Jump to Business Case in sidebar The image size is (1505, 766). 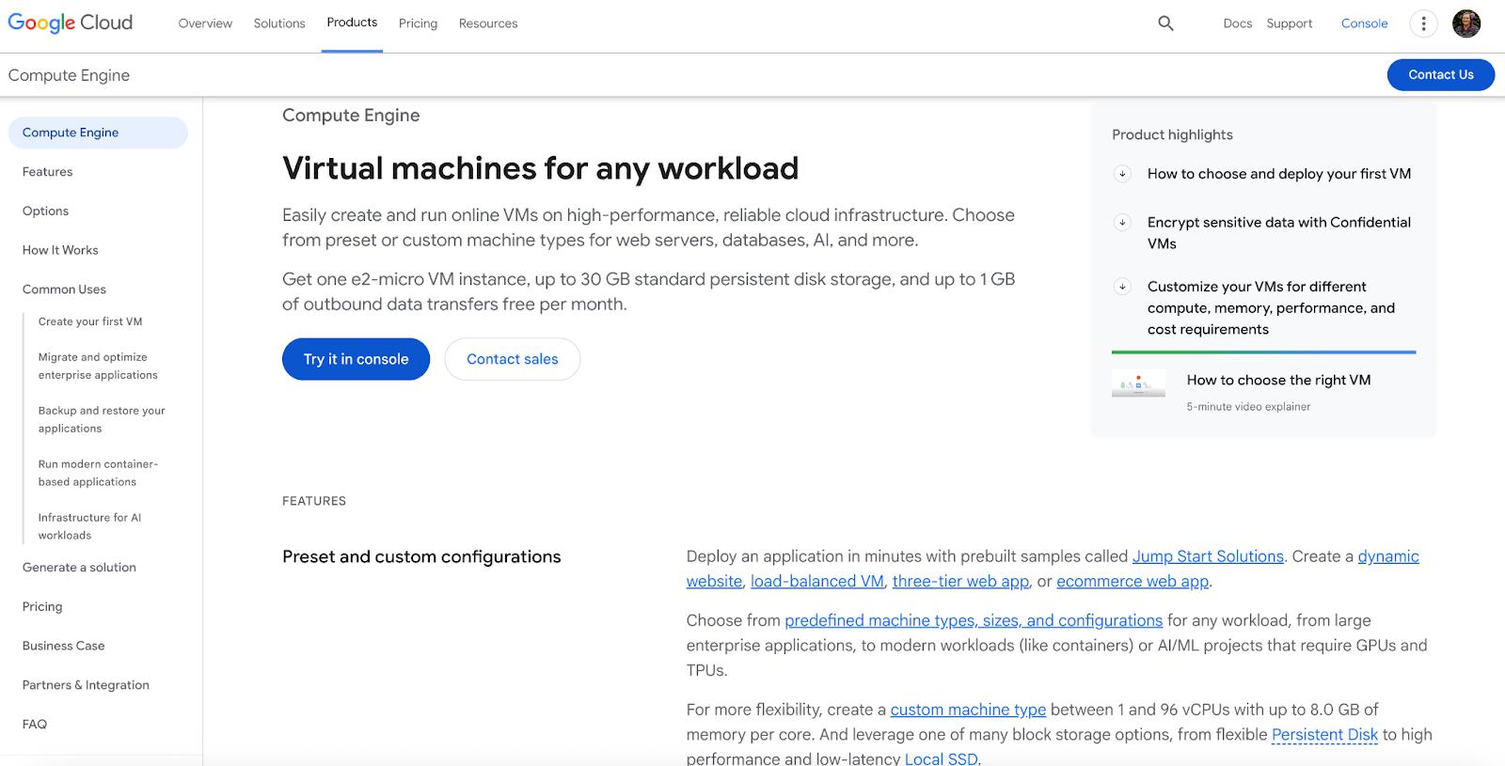click(x=63, y=646)
